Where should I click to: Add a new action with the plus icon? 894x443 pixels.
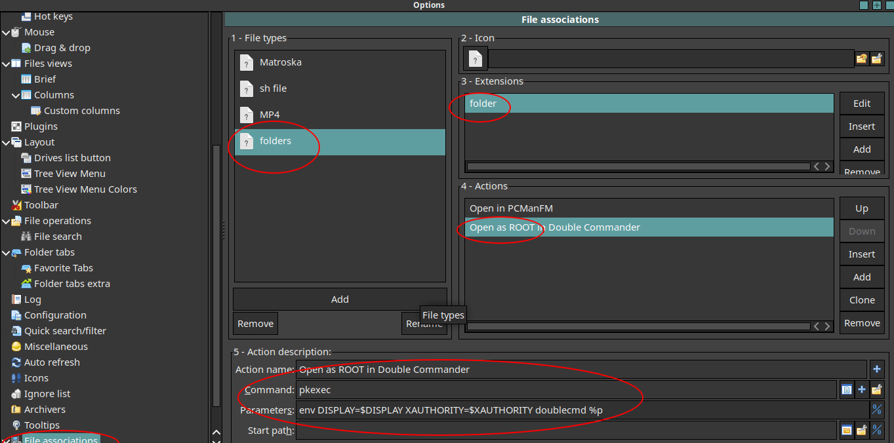coord(876,369)
